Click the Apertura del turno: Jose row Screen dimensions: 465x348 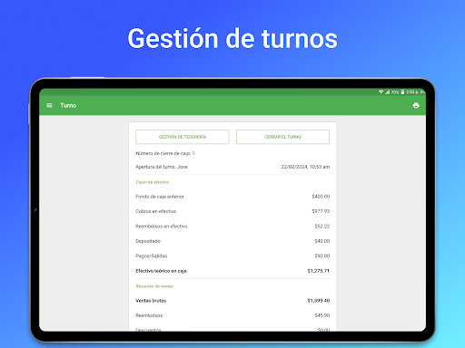[232, 167]
